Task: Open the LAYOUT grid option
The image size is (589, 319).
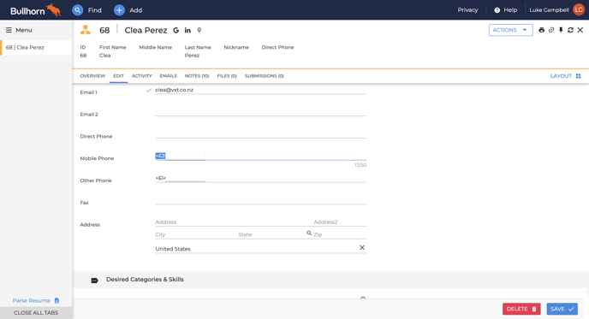Action: point(565,76)
